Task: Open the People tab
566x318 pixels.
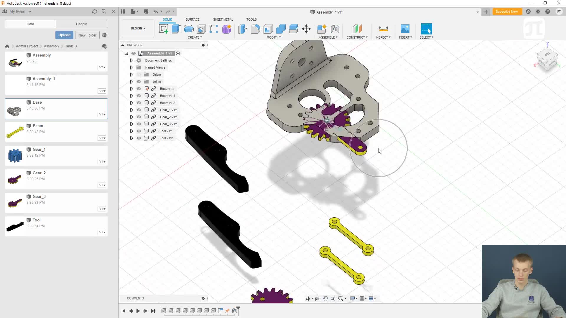Action: pos(81,24)
